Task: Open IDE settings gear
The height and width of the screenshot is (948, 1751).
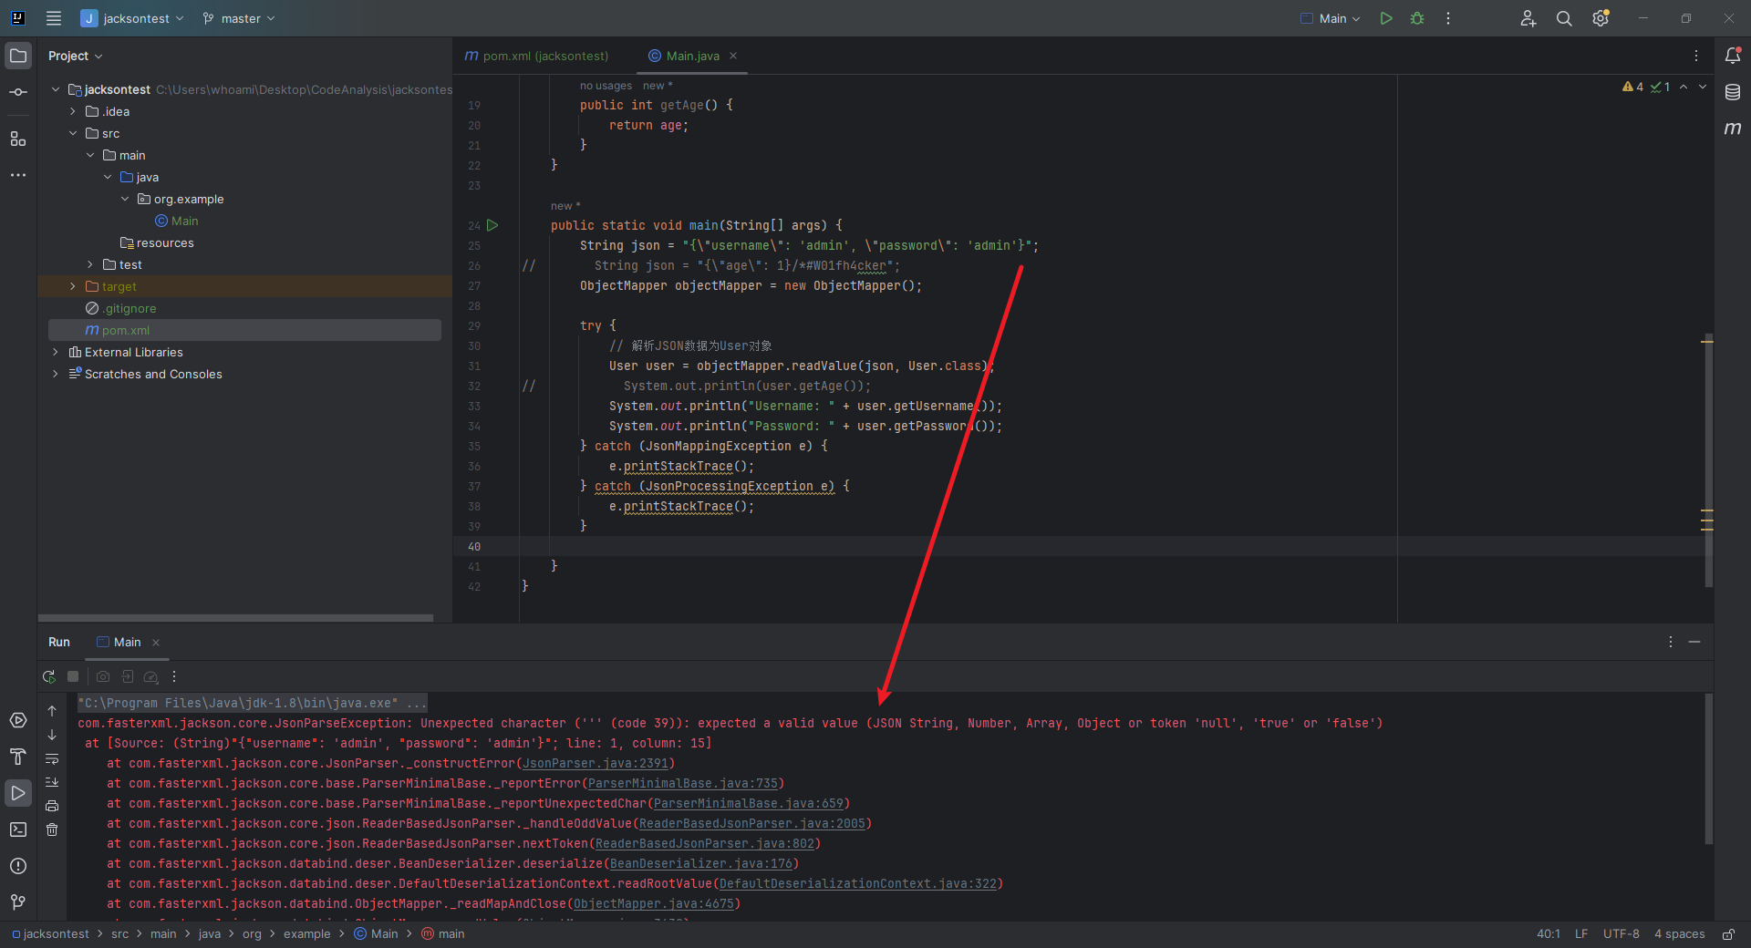Action: click(1601, 18)
